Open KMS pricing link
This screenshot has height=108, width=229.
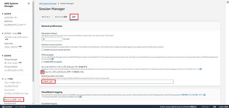pos(49,59)
